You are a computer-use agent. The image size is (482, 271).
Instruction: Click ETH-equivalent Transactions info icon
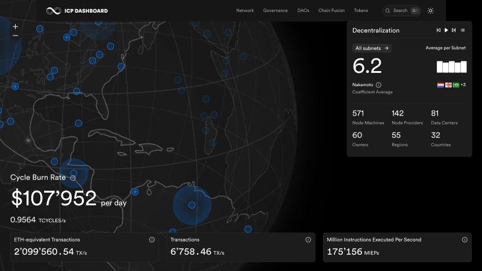152,240
